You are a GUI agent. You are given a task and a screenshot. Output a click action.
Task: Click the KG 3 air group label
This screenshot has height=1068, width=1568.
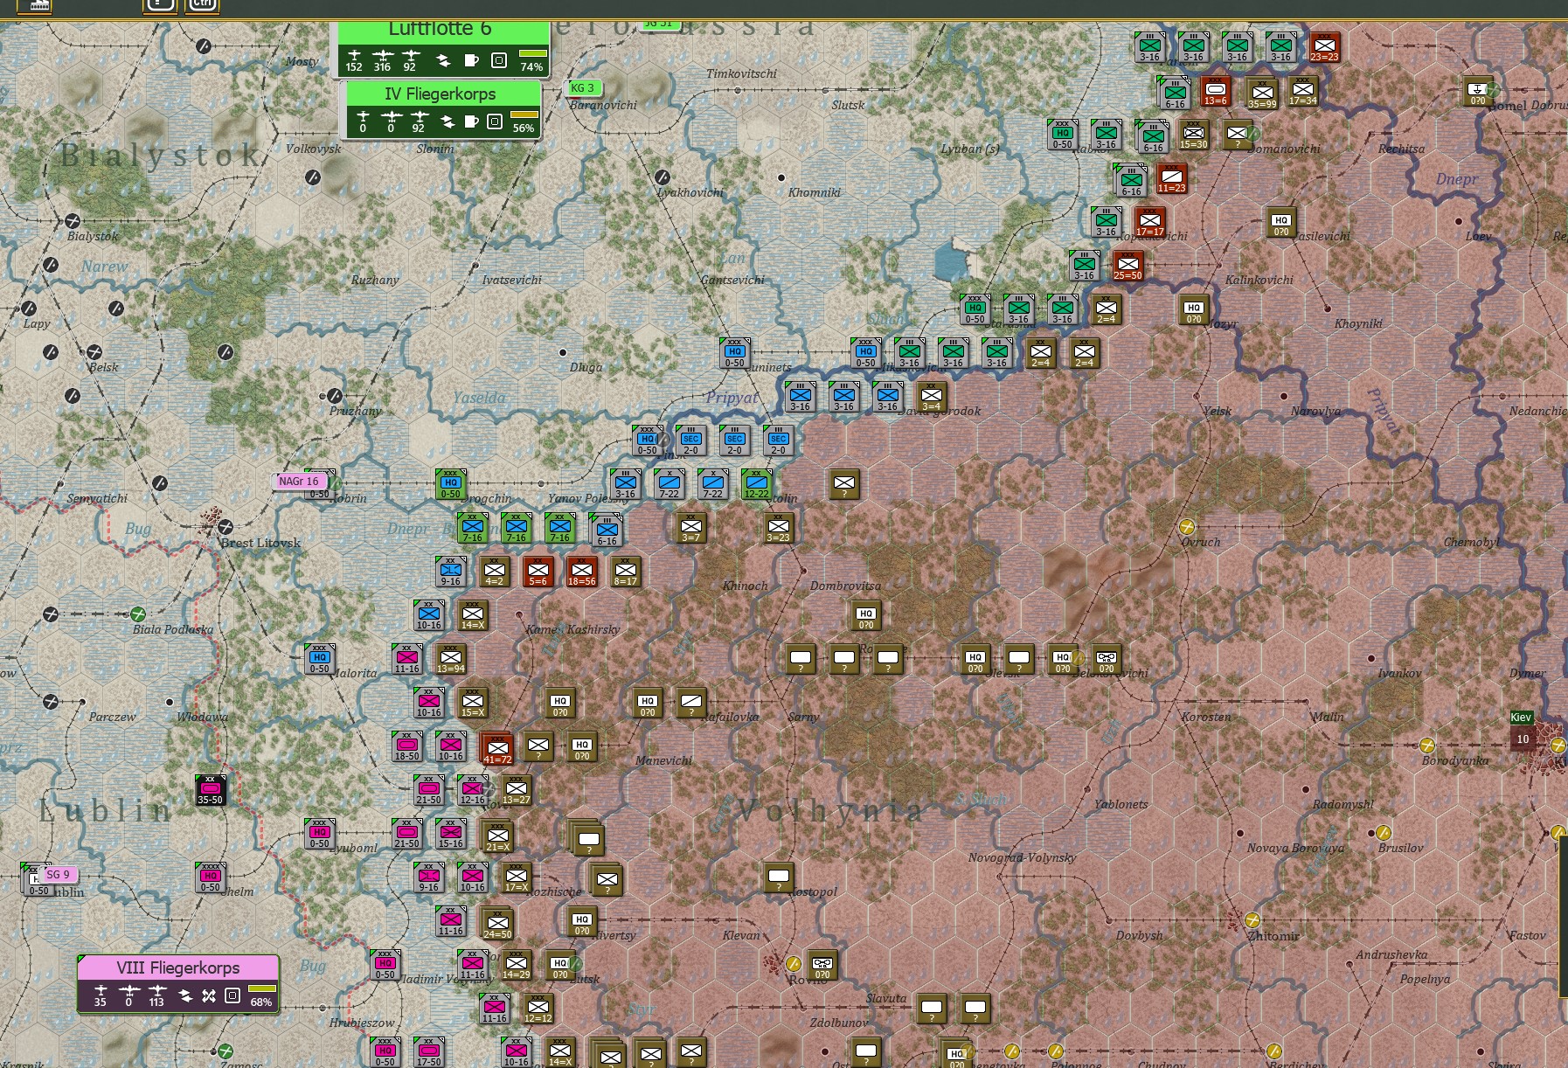pyautogui.click(x=583, y=87)
